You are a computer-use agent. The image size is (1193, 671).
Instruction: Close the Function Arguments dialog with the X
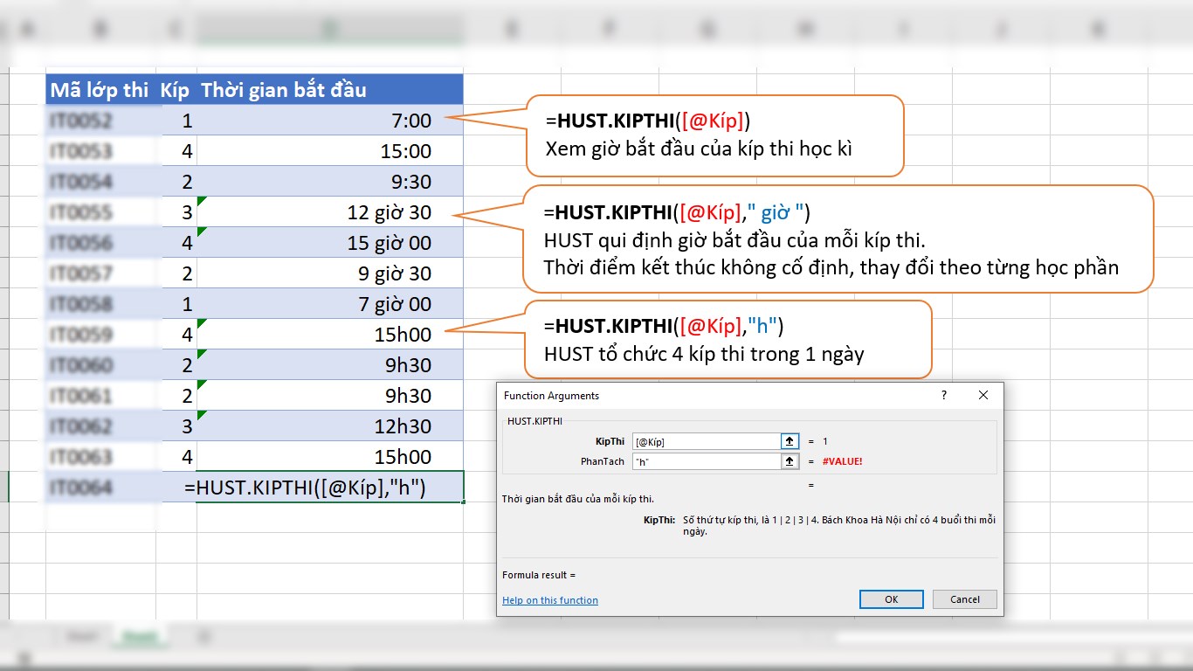pos(983,396)
